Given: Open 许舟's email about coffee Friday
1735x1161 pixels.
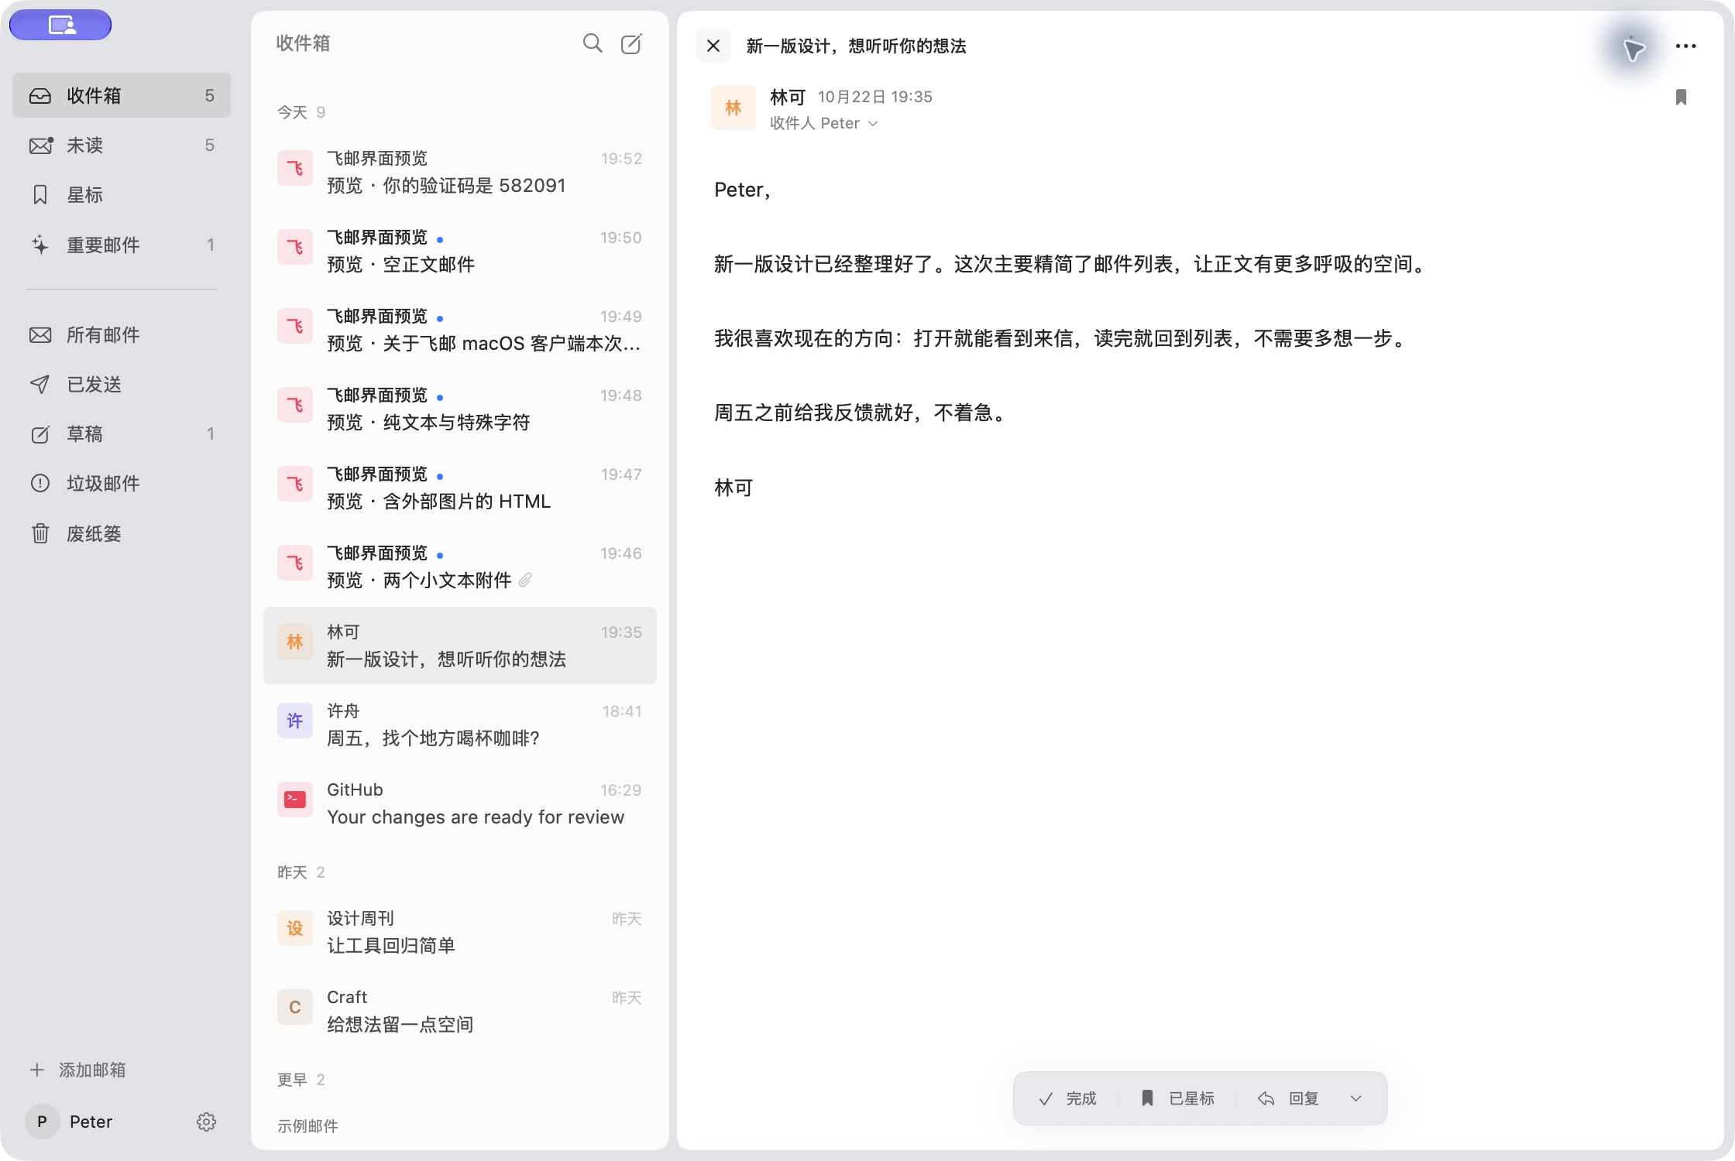Looking at the screenshot, I should click(x=460, y=724).
